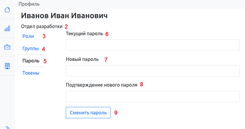
Task: Click the Новый пароль label text
Action: pos(82,59)
